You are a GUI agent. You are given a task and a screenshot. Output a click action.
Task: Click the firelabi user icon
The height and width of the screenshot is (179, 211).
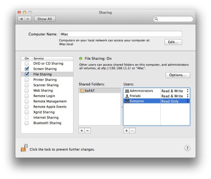127,96
